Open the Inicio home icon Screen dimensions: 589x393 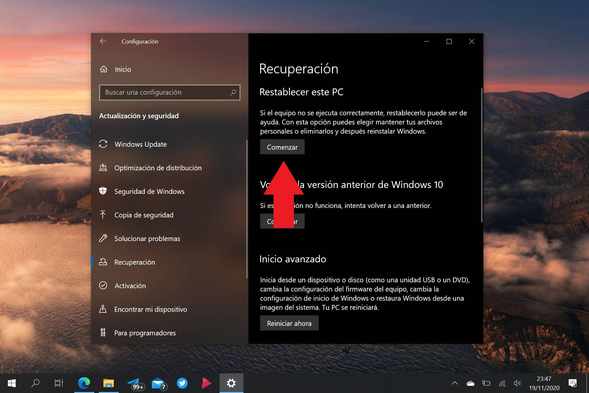tap(104, 69)
